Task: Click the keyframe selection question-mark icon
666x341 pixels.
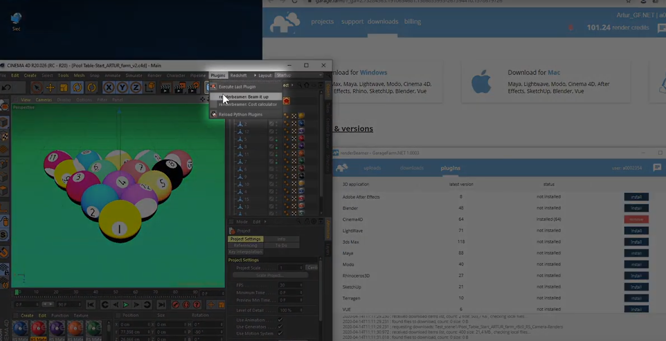Action: coord(197,305)
